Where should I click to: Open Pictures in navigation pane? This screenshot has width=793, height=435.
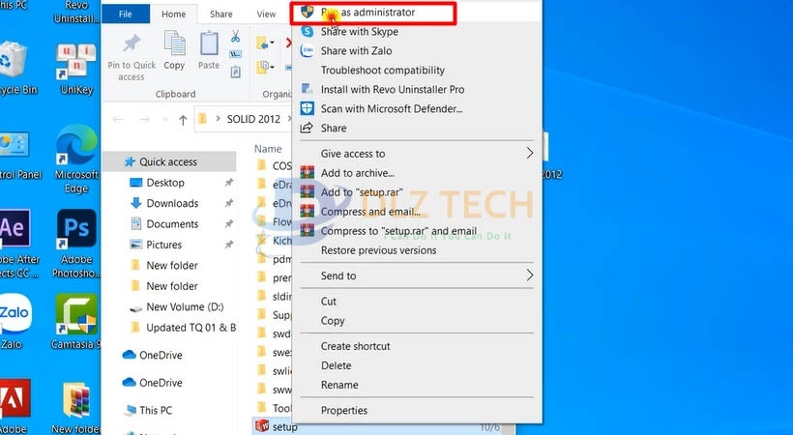tap(163, 245)
